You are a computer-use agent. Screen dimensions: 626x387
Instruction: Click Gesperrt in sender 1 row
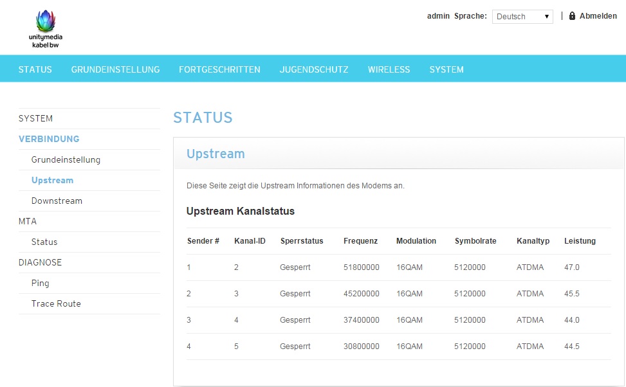click(x=295, y=267)
